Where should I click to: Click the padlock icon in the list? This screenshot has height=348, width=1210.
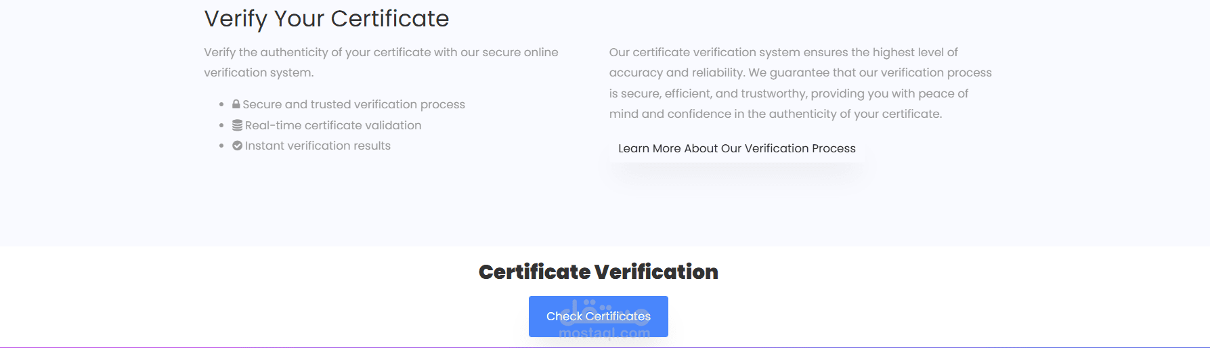236,104
